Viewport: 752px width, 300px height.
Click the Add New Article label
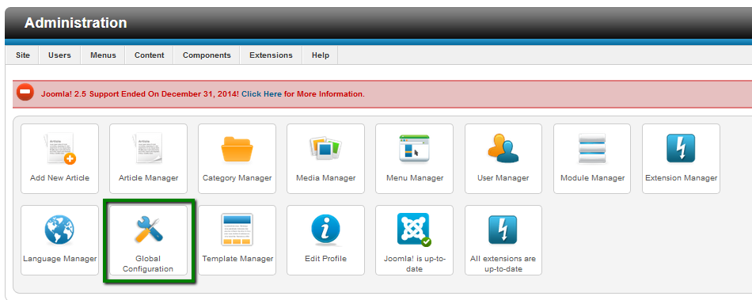[x=59, y=178]
